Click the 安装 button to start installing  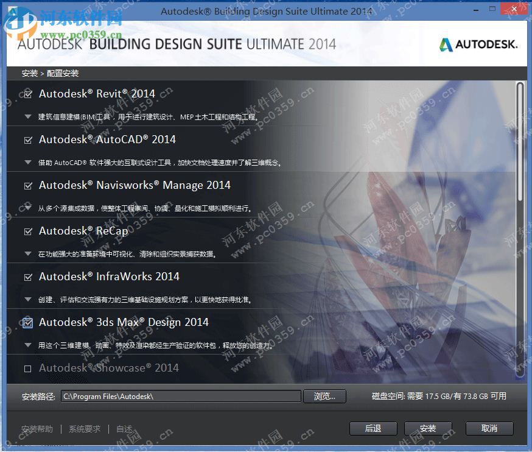428,428
